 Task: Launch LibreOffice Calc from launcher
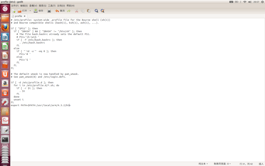(5, 46)
